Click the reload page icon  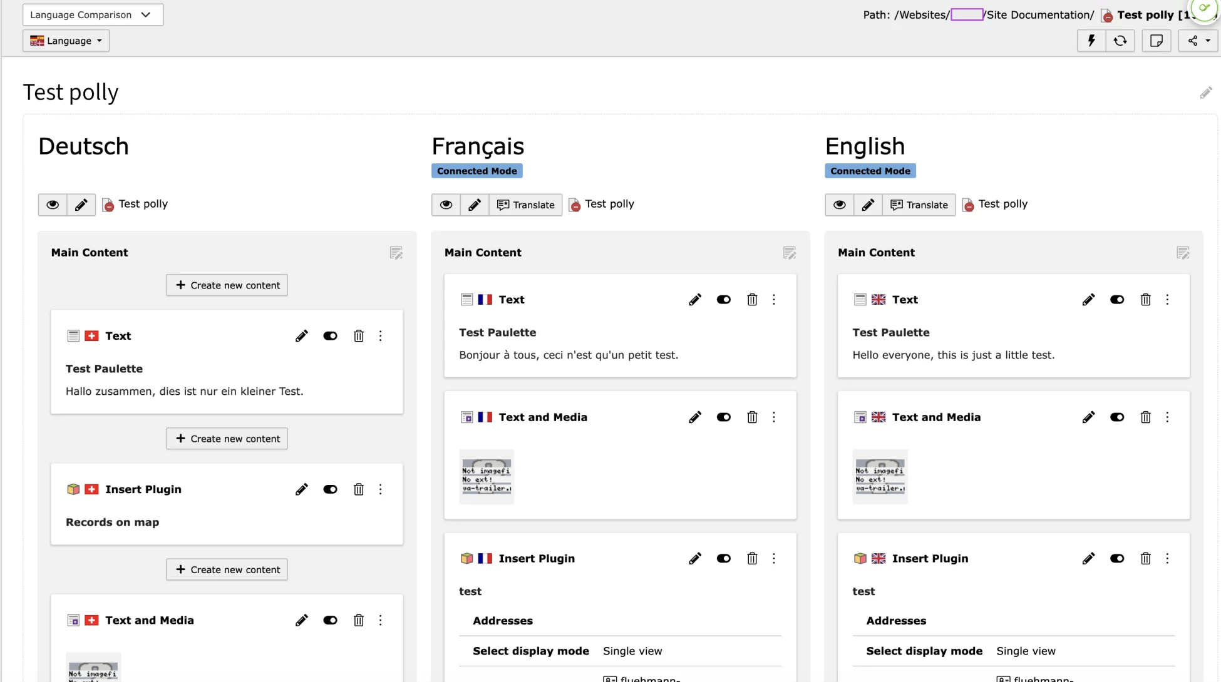tap(1120, 41)
